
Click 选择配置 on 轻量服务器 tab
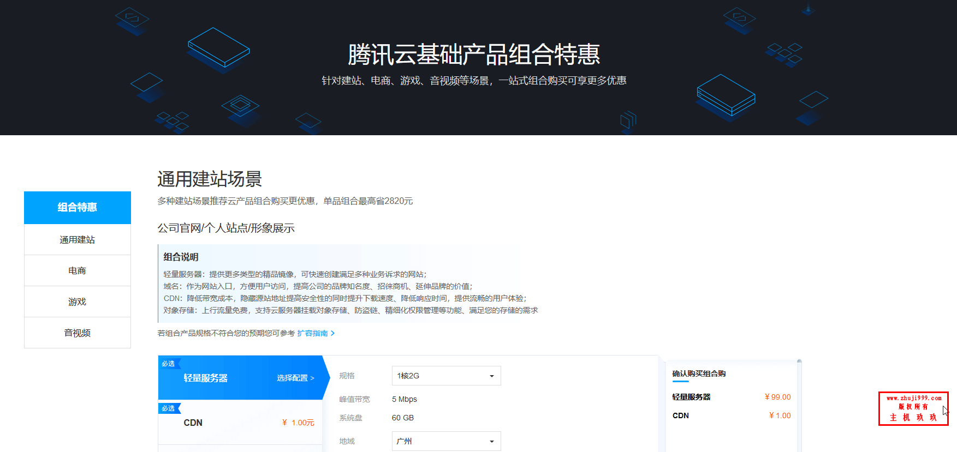click(295, 378)
